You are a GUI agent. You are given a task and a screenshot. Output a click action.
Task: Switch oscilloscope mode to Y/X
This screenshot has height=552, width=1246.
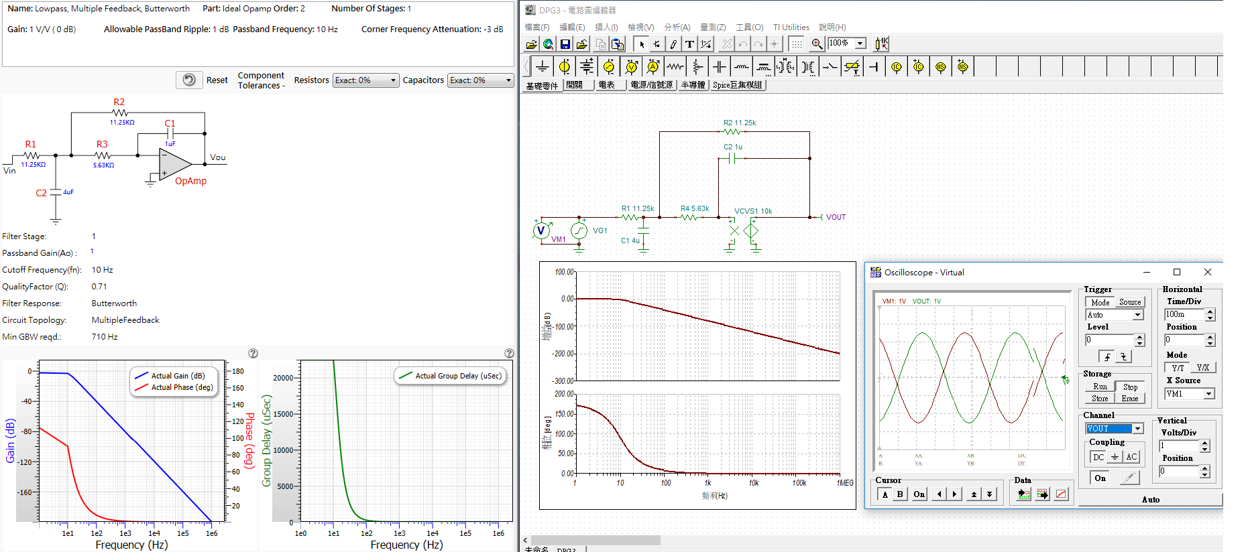[x=1202, y=368]
